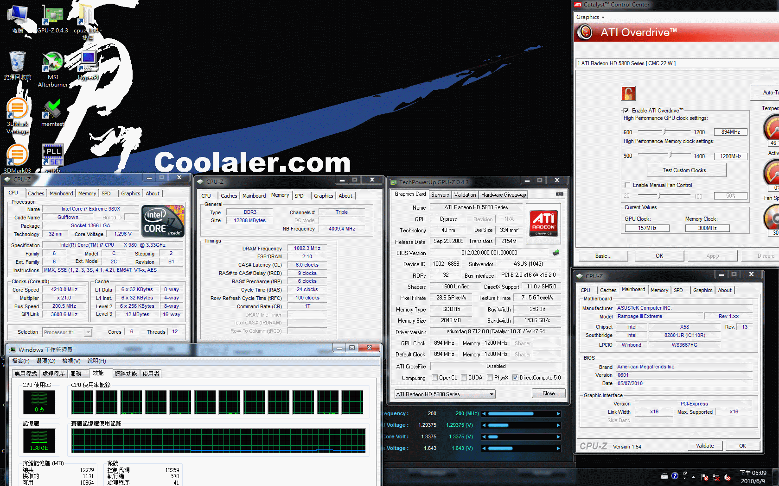Open the memtest desktop shortcut
779x486 pixels.
[x=52, y=112]
